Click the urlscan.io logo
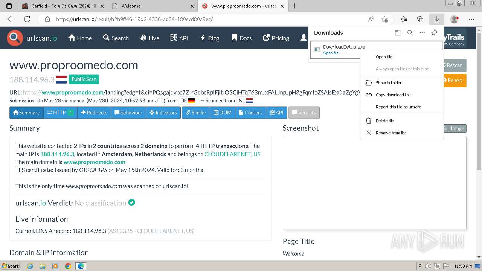Viewport: 482px width, 271px height. [x=32, y=38]
